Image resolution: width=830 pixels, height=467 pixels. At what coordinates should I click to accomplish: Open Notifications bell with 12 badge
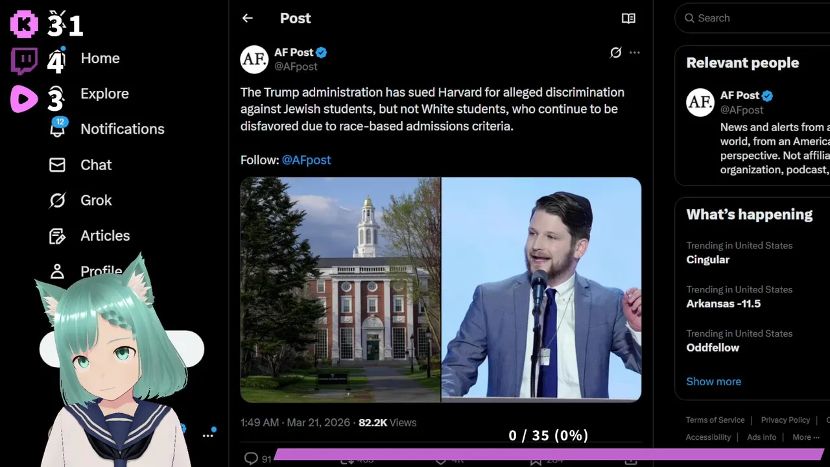coord(58,128)
